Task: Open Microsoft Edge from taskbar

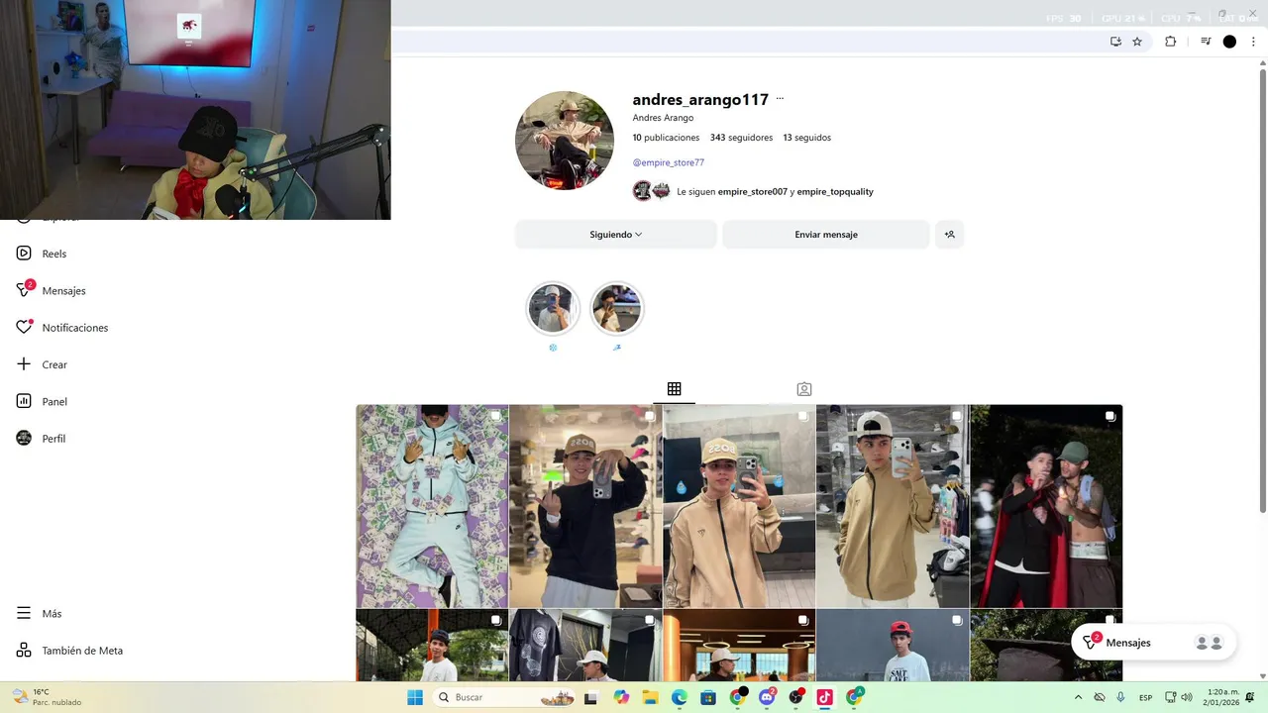Action: pyautogui.click(x=680, y=697)
